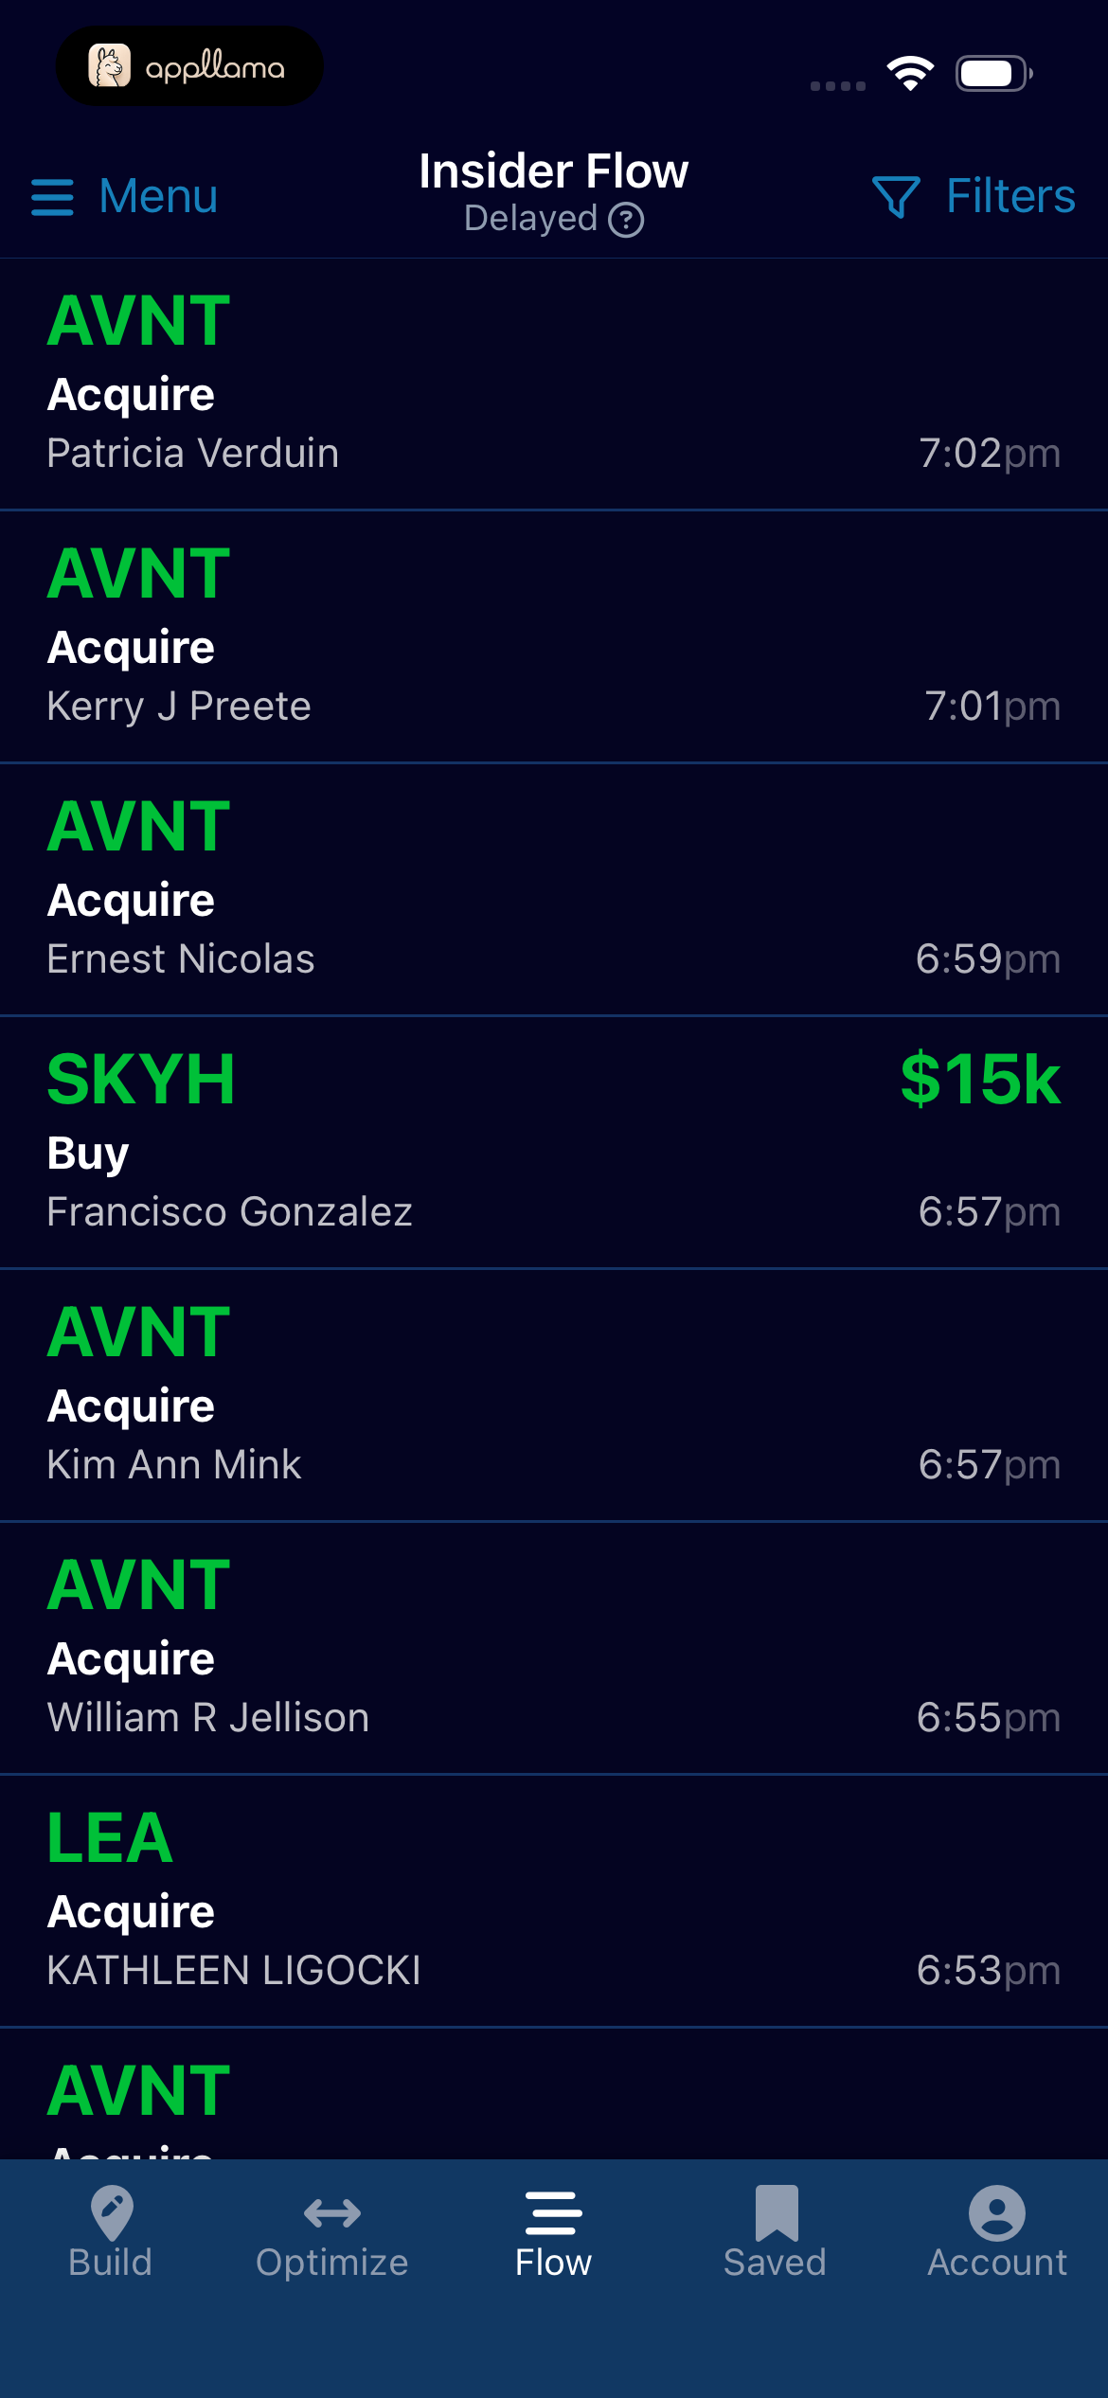
Task: Click the Insider Flow title
Action: pyautogui.click(x=554, y=171)
